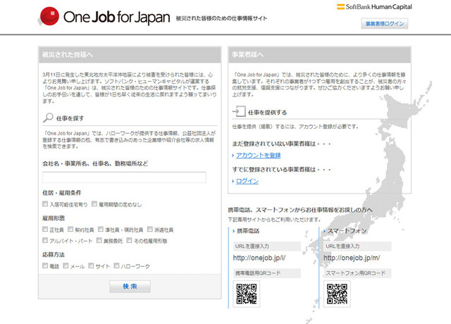The height and width of the screenshot is (324, 451).
Task: Check the 入居可能住宅有り checkbox
Action: coord(45,204)
